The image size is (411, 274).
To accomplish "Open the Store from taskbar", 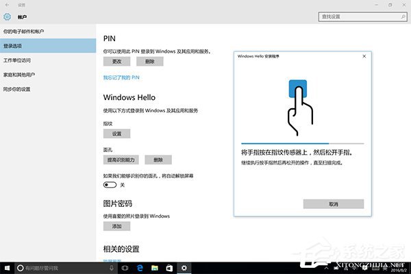I will point(169,268).
